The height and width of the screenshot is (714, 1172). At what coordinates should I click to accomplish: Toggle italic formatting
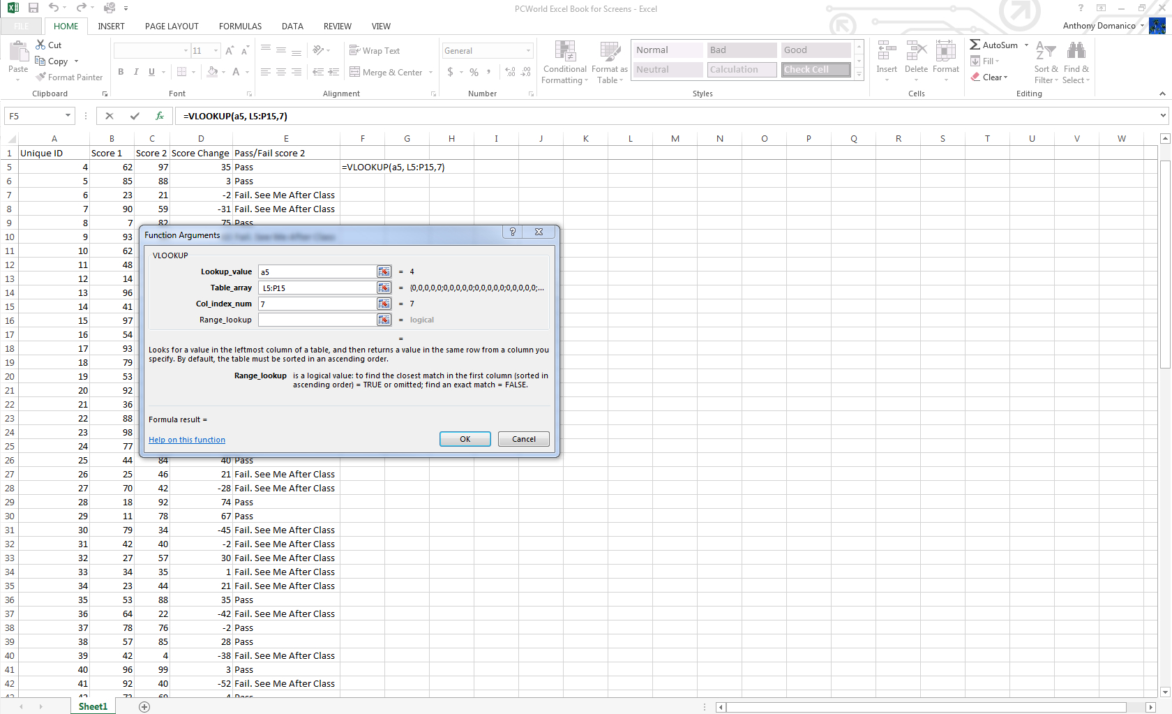tap(135, 72)
